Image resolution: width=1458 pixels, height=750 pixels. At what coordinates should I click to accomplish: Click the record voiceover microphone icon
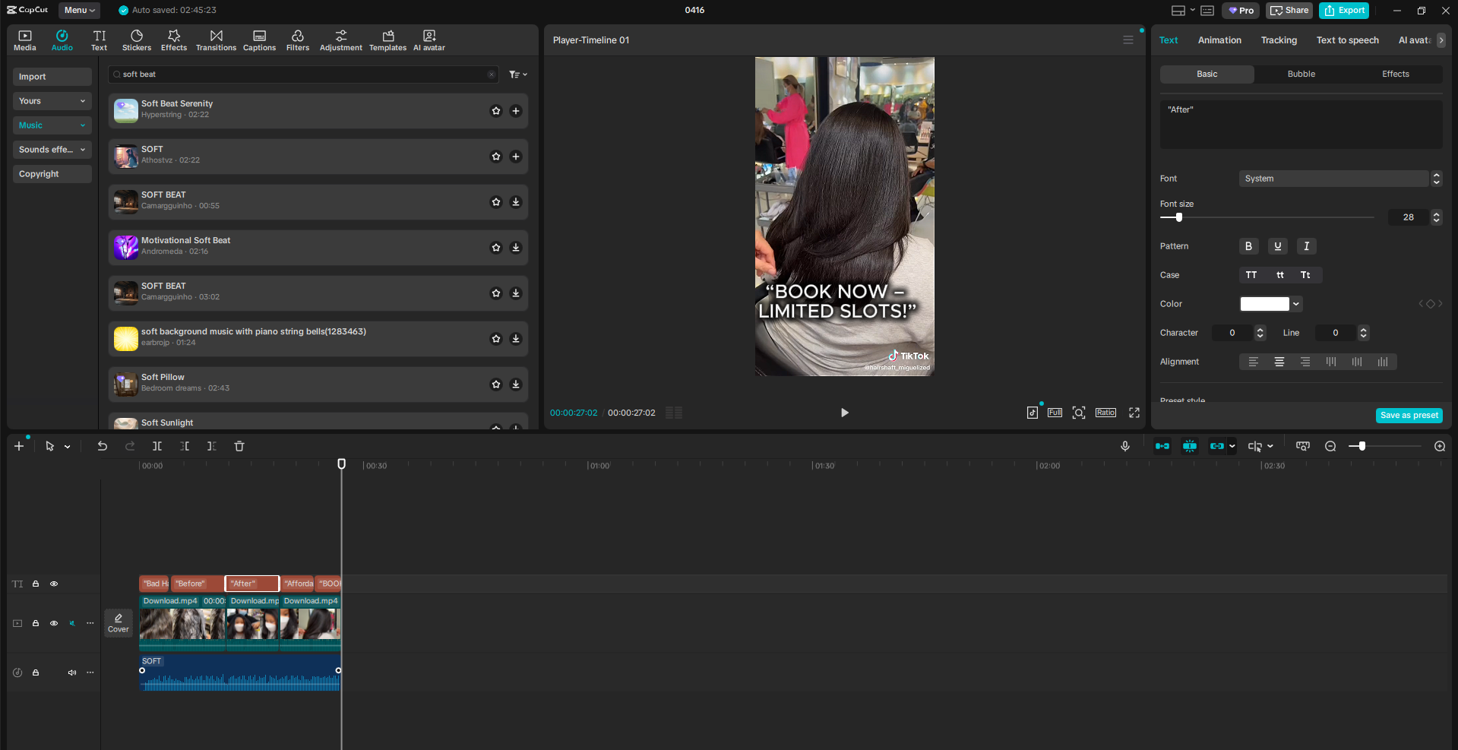(x=1125, y=446)
